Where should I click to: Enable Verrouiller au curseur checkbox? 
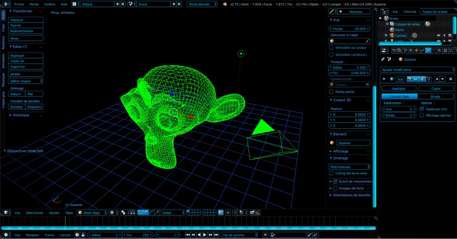(x=331, y=47)
